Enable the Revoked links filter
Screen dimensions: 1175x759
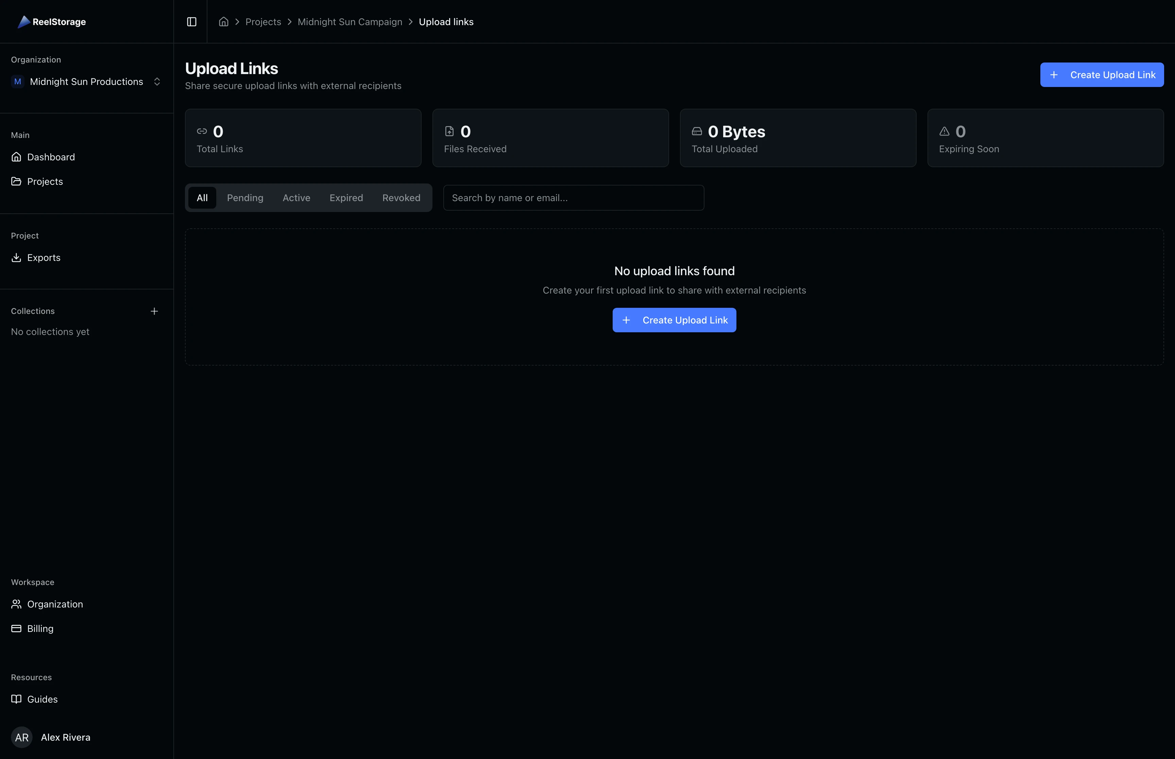(x=401, y=198)
